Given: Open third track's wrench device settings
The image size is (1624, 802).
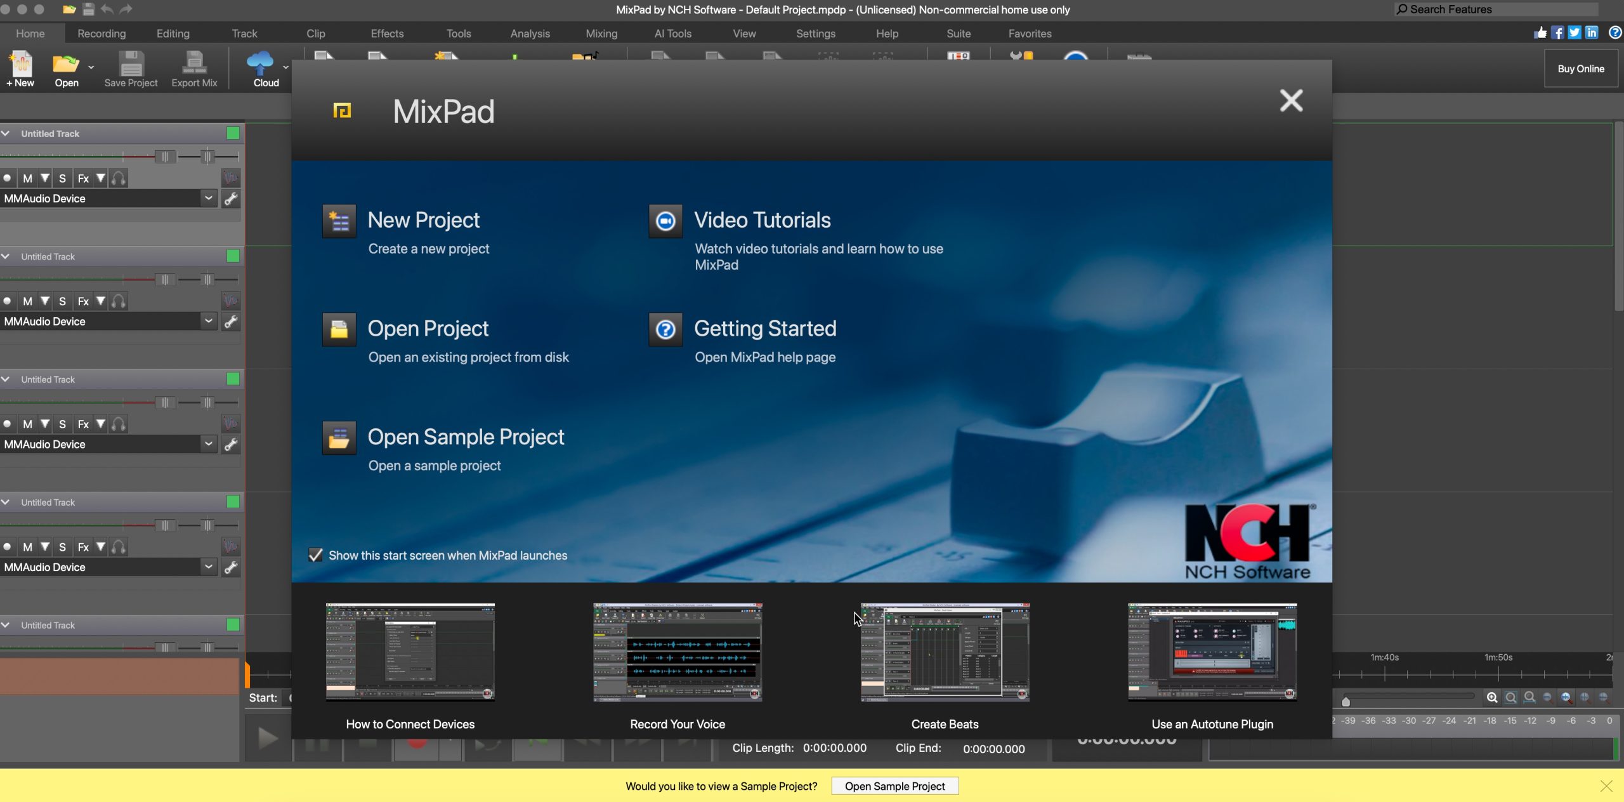Looking at the screenshot, I should point(231,444).
